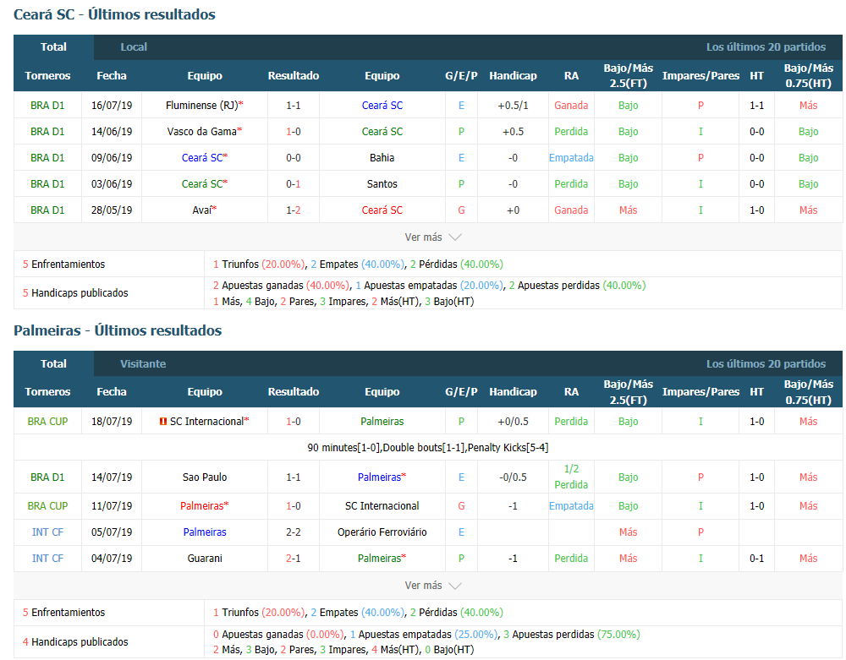Select the Total tab in Palmeiras results
Screen dimensions: 846x660
(53, 363)
